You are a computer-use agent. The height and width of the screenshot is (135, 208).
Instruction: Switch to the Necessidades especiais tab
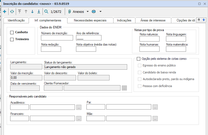click(x=90, y=20)
